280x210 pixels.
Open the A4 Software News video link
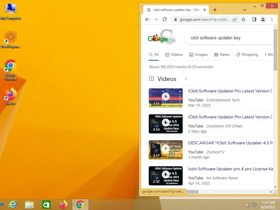(x=230, y=169)
